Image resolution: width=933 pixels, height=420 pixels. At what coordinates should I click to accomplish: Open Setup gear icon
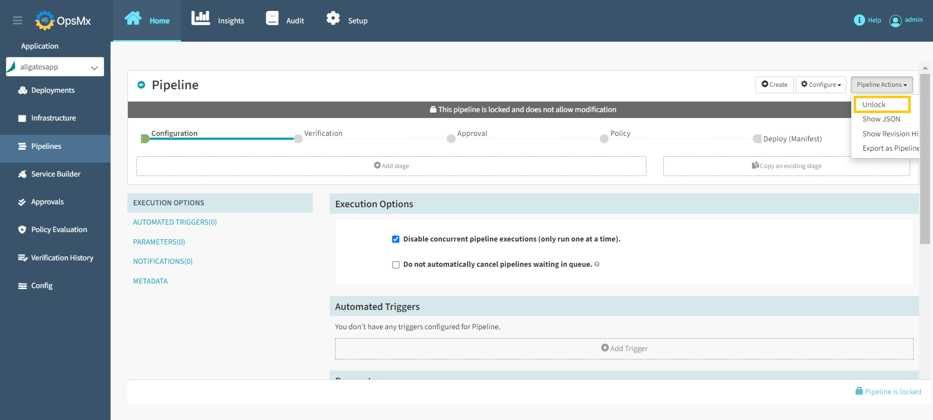pos(333,18)
